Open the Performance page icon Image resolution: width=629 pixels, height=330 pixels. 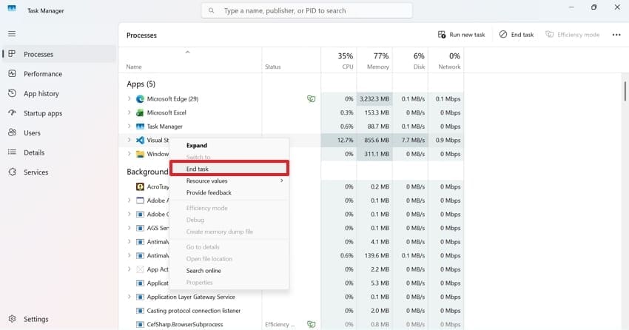tap(12, 74)
